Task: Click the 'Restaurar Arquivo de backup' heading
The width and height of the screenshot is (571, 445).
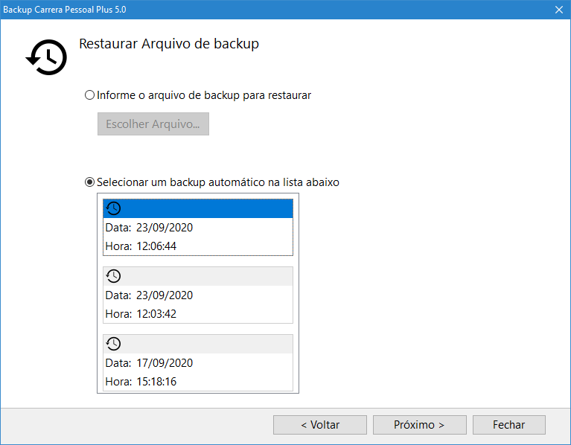Action: tap(169, 44)
